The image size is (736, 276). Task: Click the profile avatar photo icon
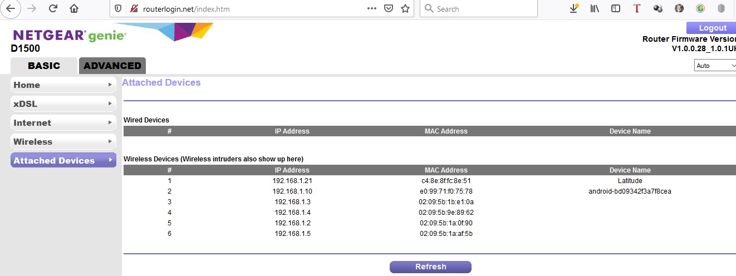[x=679, y=8]
